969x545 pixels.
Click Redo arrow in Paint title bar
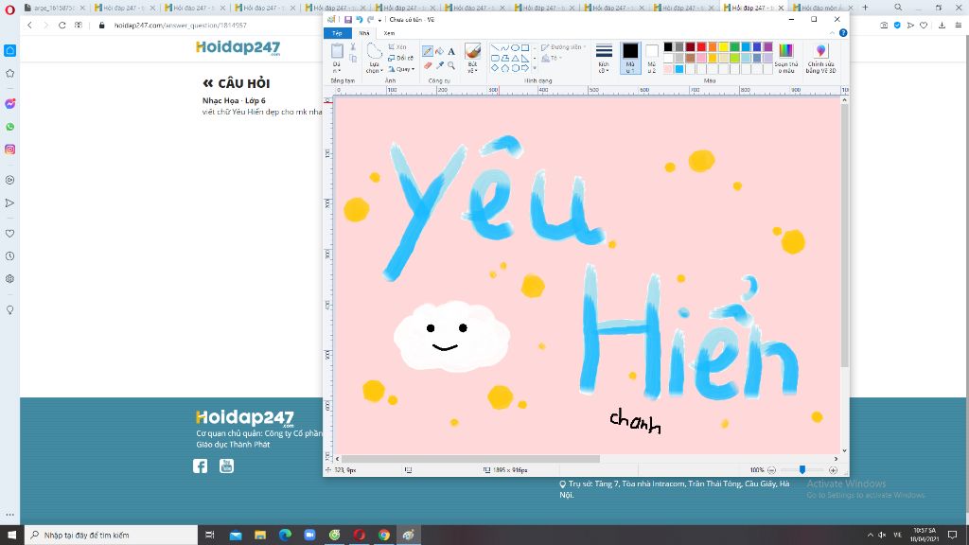[370, 20]
